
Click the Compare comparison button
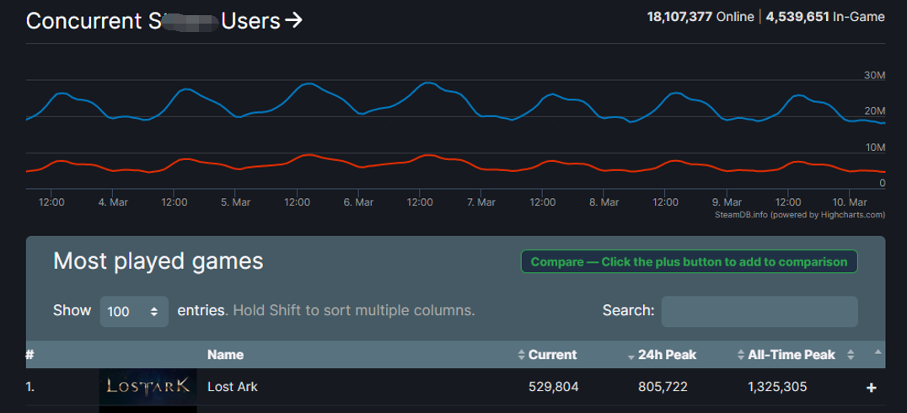point(689,261)
